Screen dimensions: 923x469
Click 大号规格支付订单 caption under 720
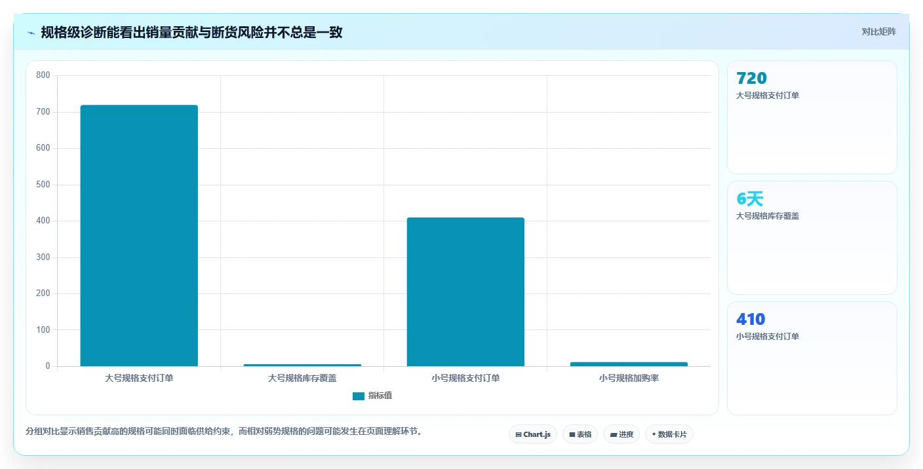(768, 96)
